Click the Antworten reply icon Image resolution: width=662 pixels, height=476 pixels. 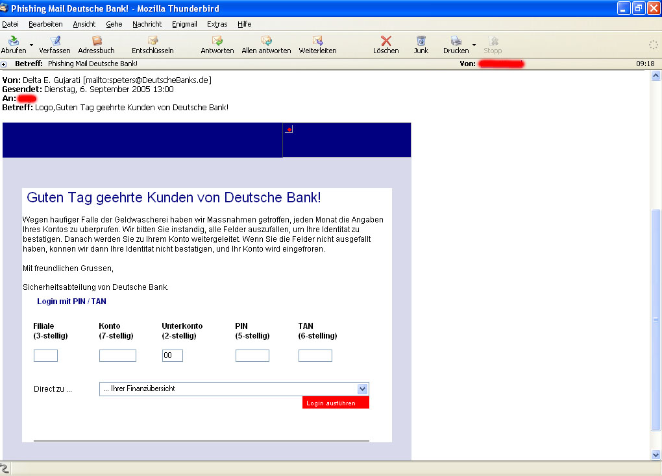[217, 41]
